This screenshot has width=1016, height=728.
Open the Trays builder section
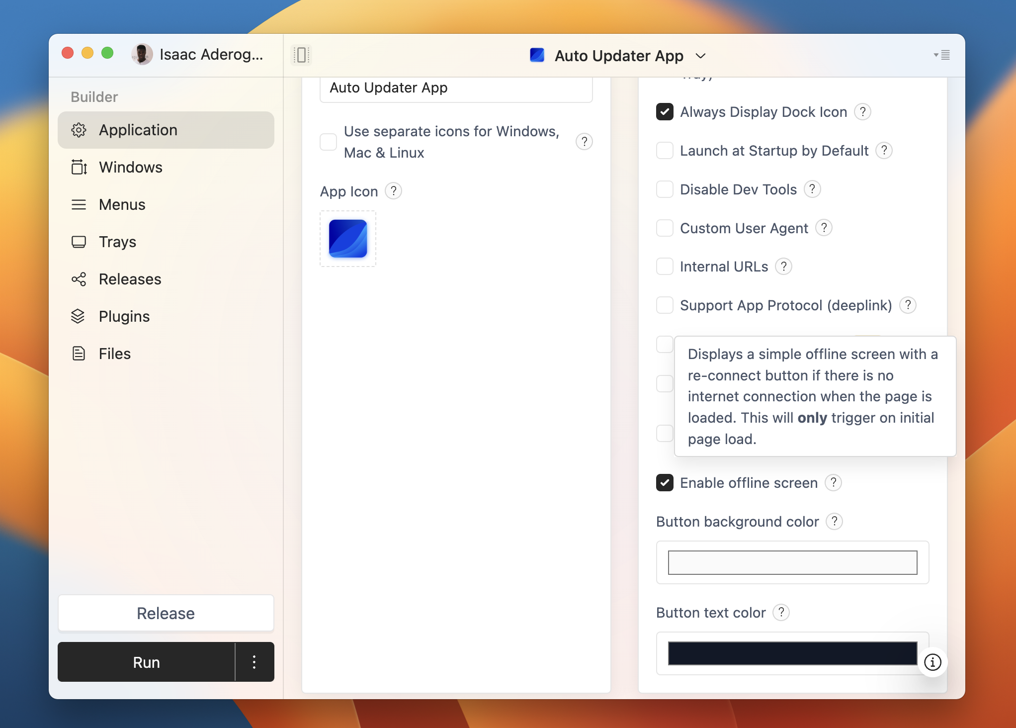(x=117, y=242)
